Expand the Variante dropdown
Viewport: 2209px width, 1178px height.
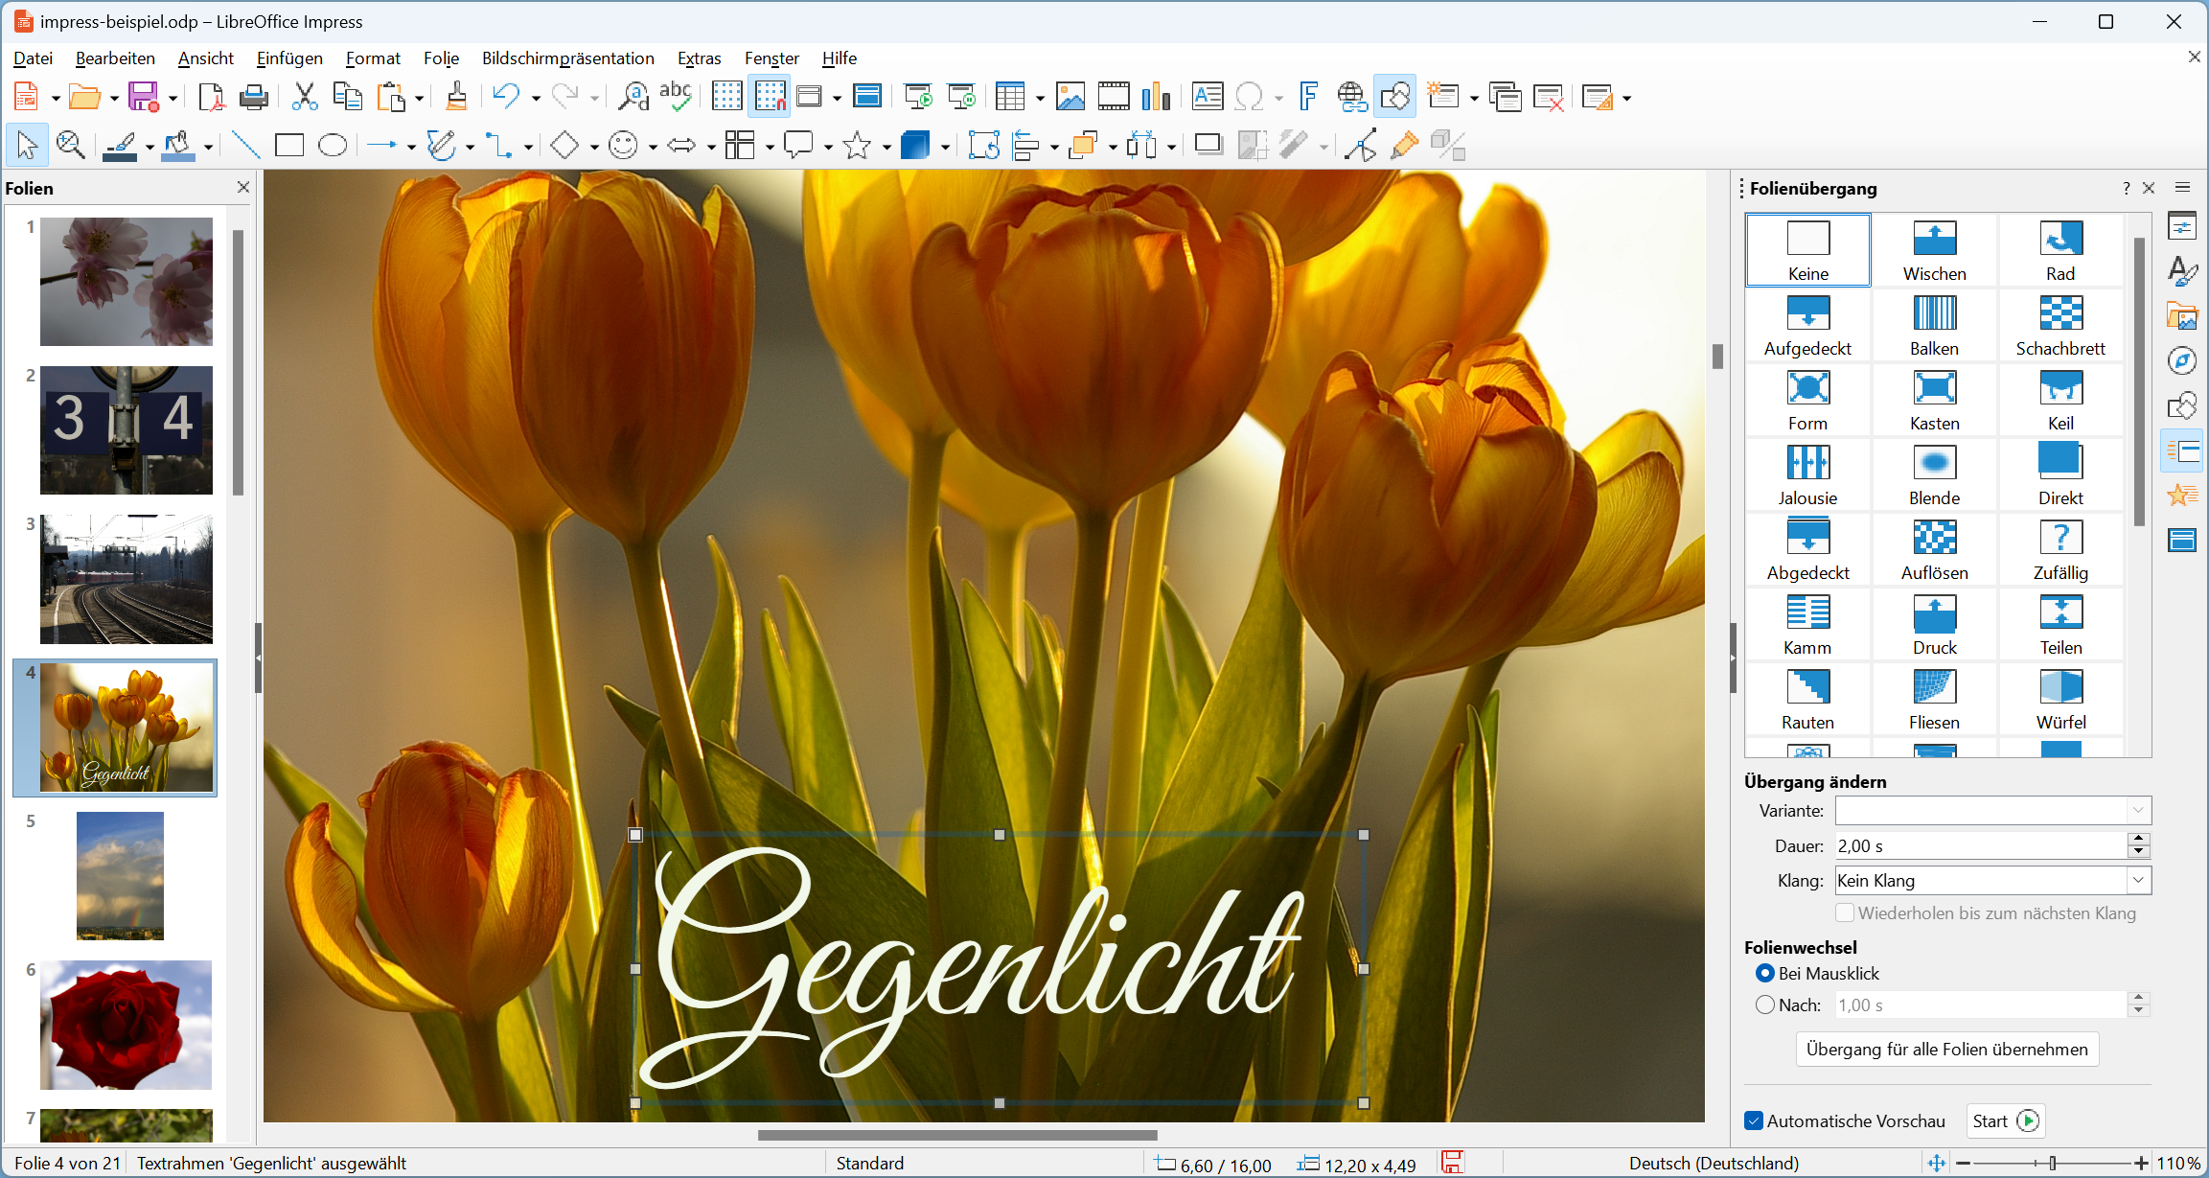coord(1993,810)
